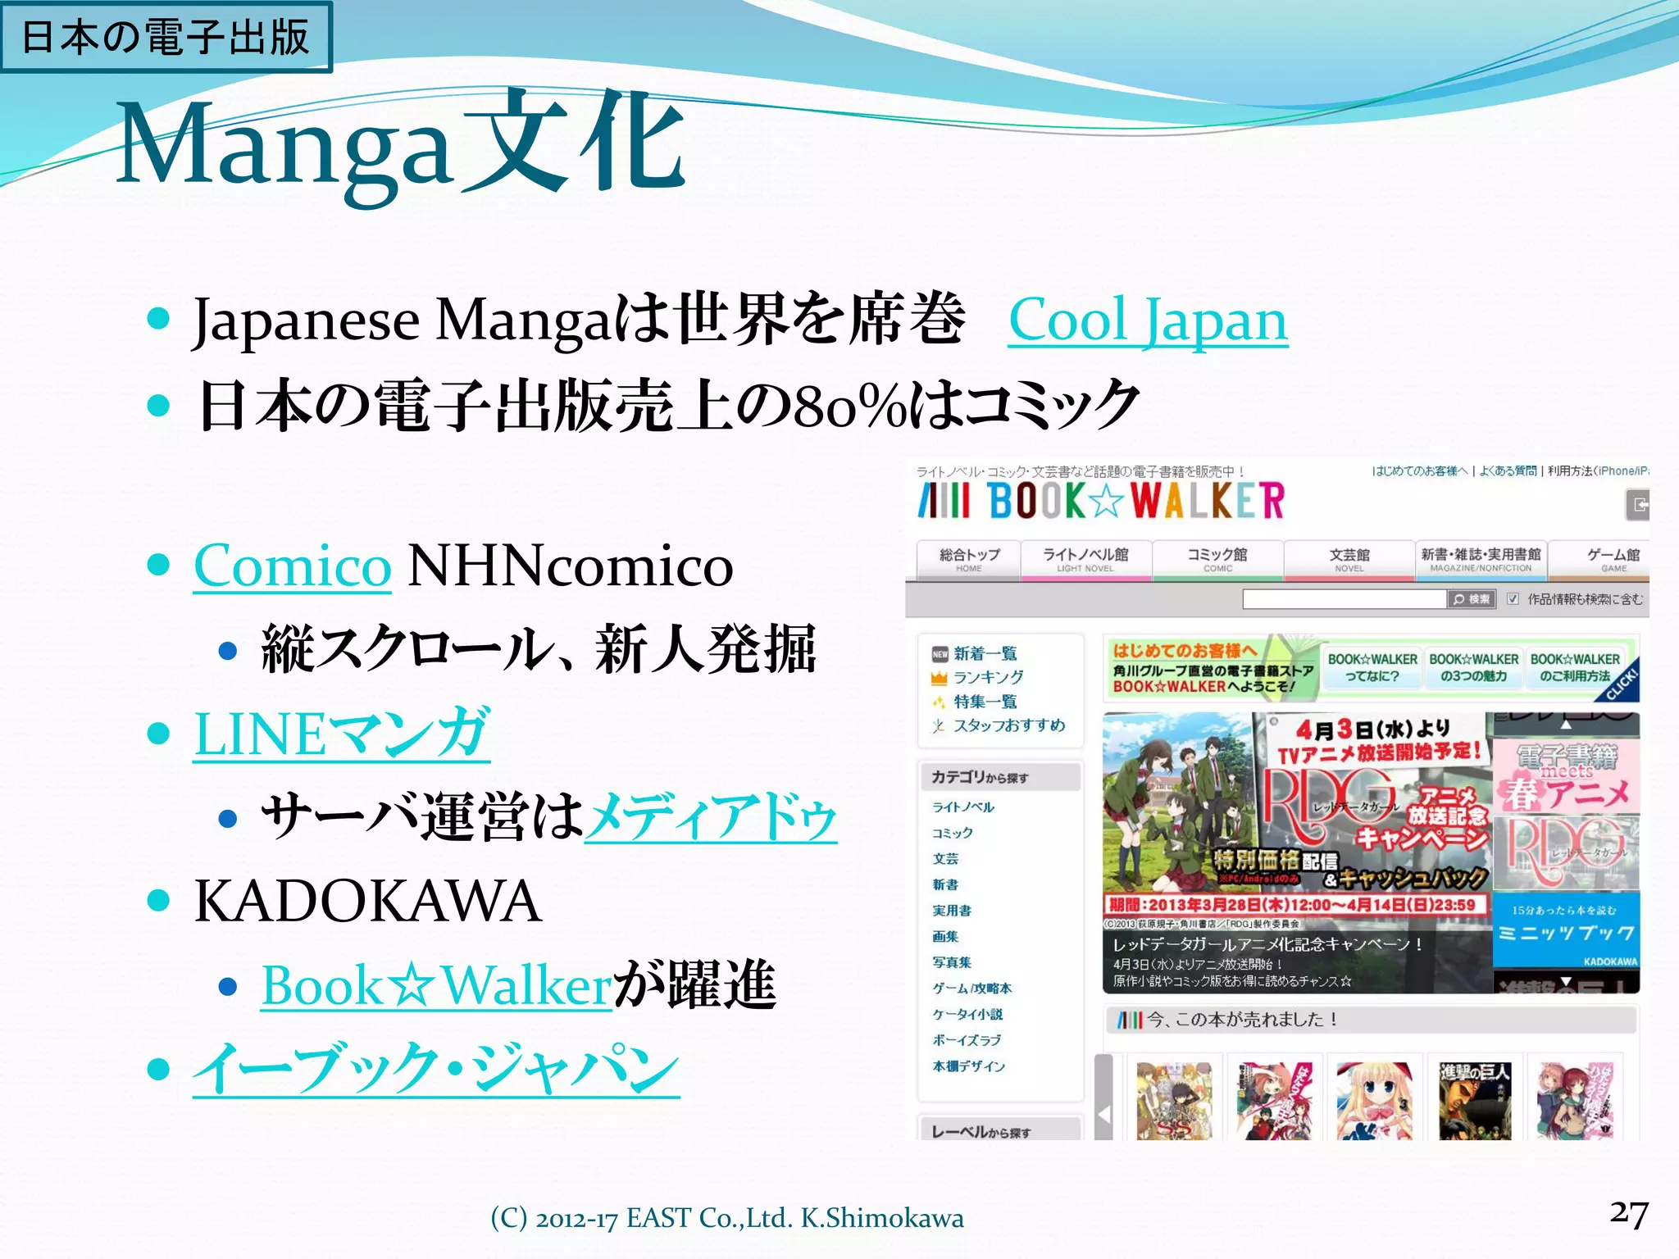The width and height of the screenshot is (1679, 1259).
Task: Select ライトノベル category
Action: (x=963, y=807)
